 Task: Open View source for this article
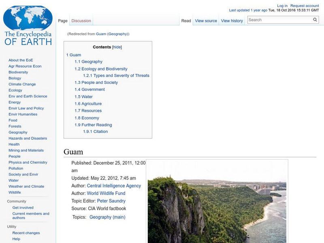click(x=206, y=20)
